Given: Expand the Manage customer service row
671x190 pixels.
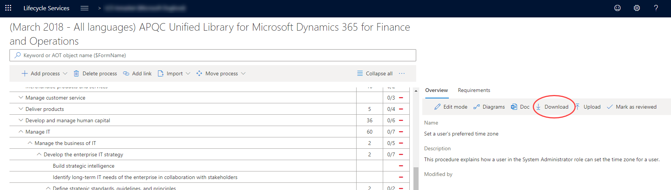Looking at the screenshot, I should coord(21,98).
